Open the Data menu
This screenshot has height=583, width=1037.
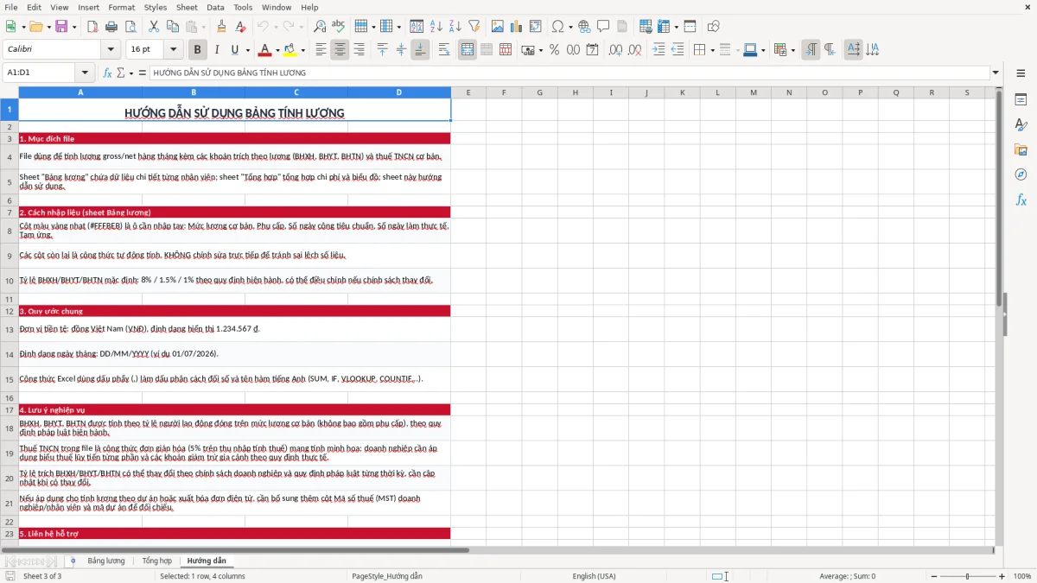[x=215, y=7]
